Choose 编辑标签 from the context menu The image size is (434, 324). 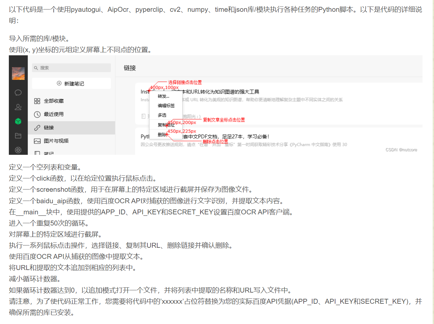(165, 106)
